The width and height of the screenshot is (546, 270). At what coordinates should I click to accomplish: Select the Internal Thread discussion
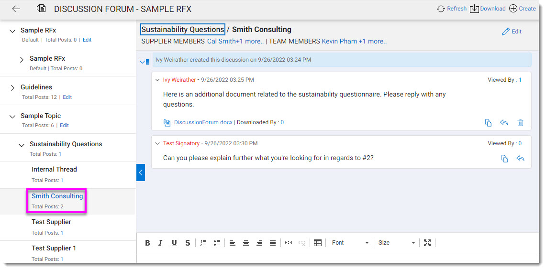coord(55,170)
